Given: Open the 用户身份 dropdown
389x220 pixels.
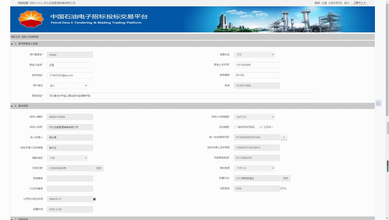Looking at the screenshot, I should [x=67, y=86].
